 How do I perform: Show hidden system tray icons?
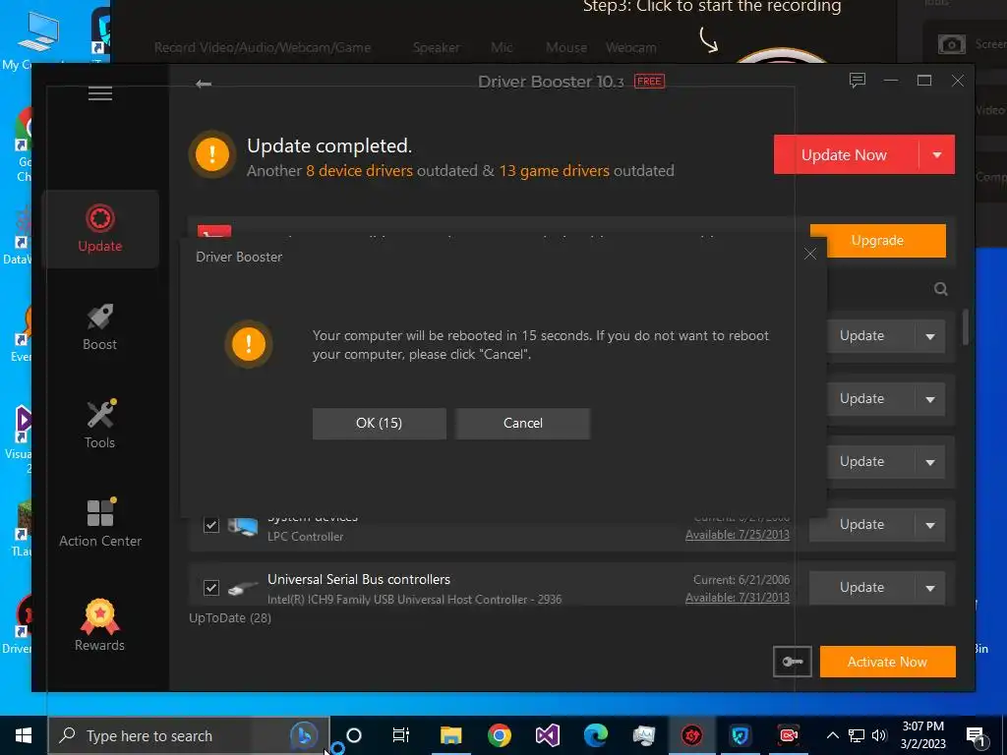tap(832, 735)
